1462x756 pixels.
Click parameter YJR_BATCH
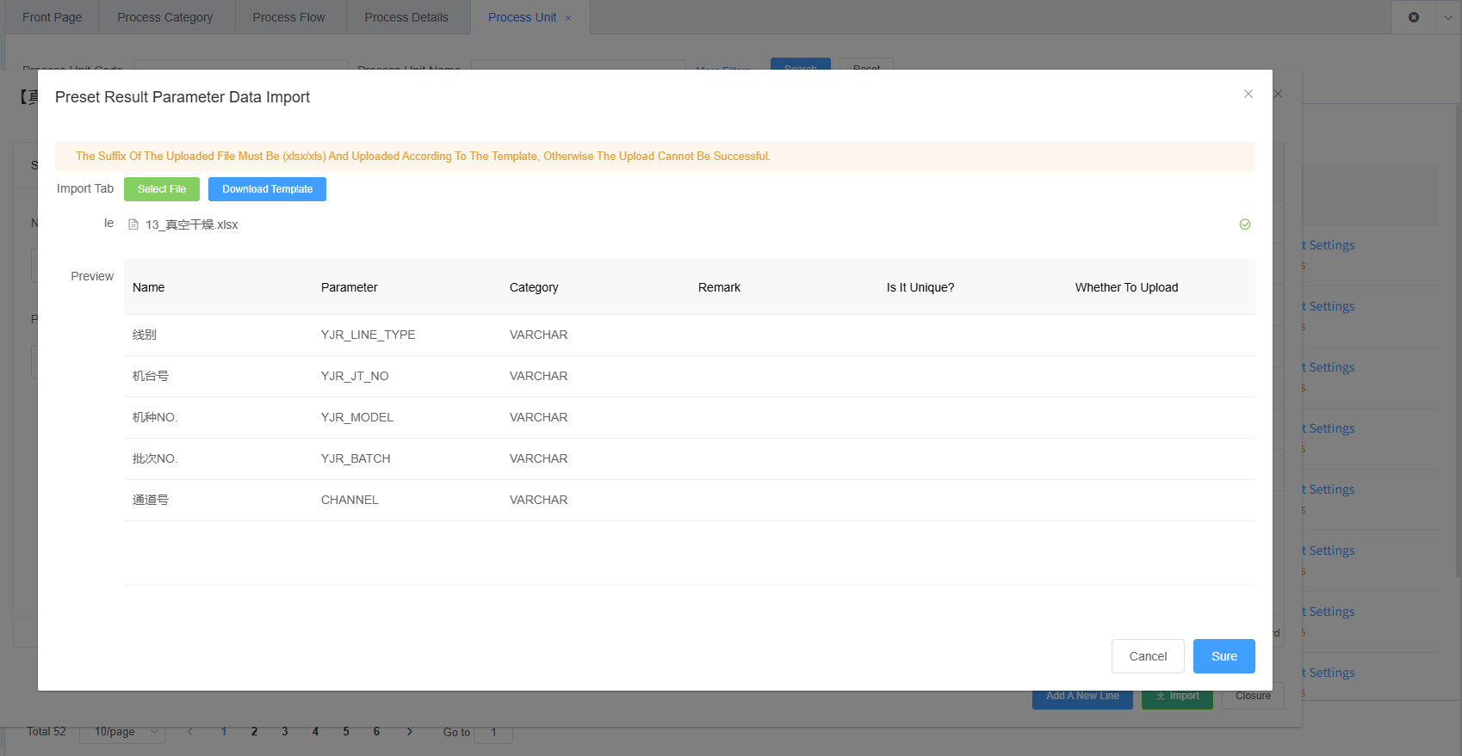356,458
